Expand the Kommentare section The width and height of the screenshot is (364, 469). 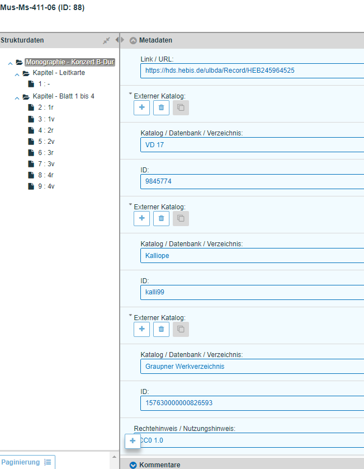click(x=133, y=465)
